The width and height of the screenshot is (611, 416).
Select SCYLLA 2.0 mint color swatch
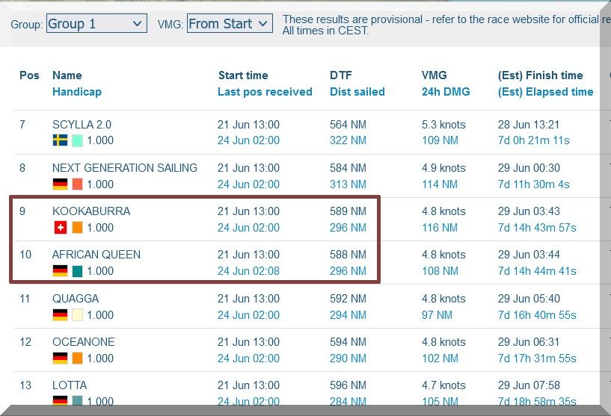pos(77,140)
